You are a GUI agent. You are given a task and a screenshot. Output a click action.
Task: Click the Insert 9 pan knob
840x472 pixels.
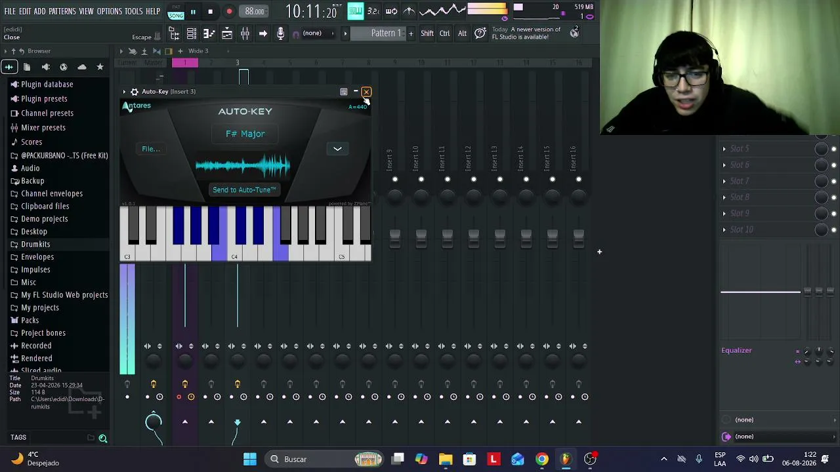(x=395, y=196)
